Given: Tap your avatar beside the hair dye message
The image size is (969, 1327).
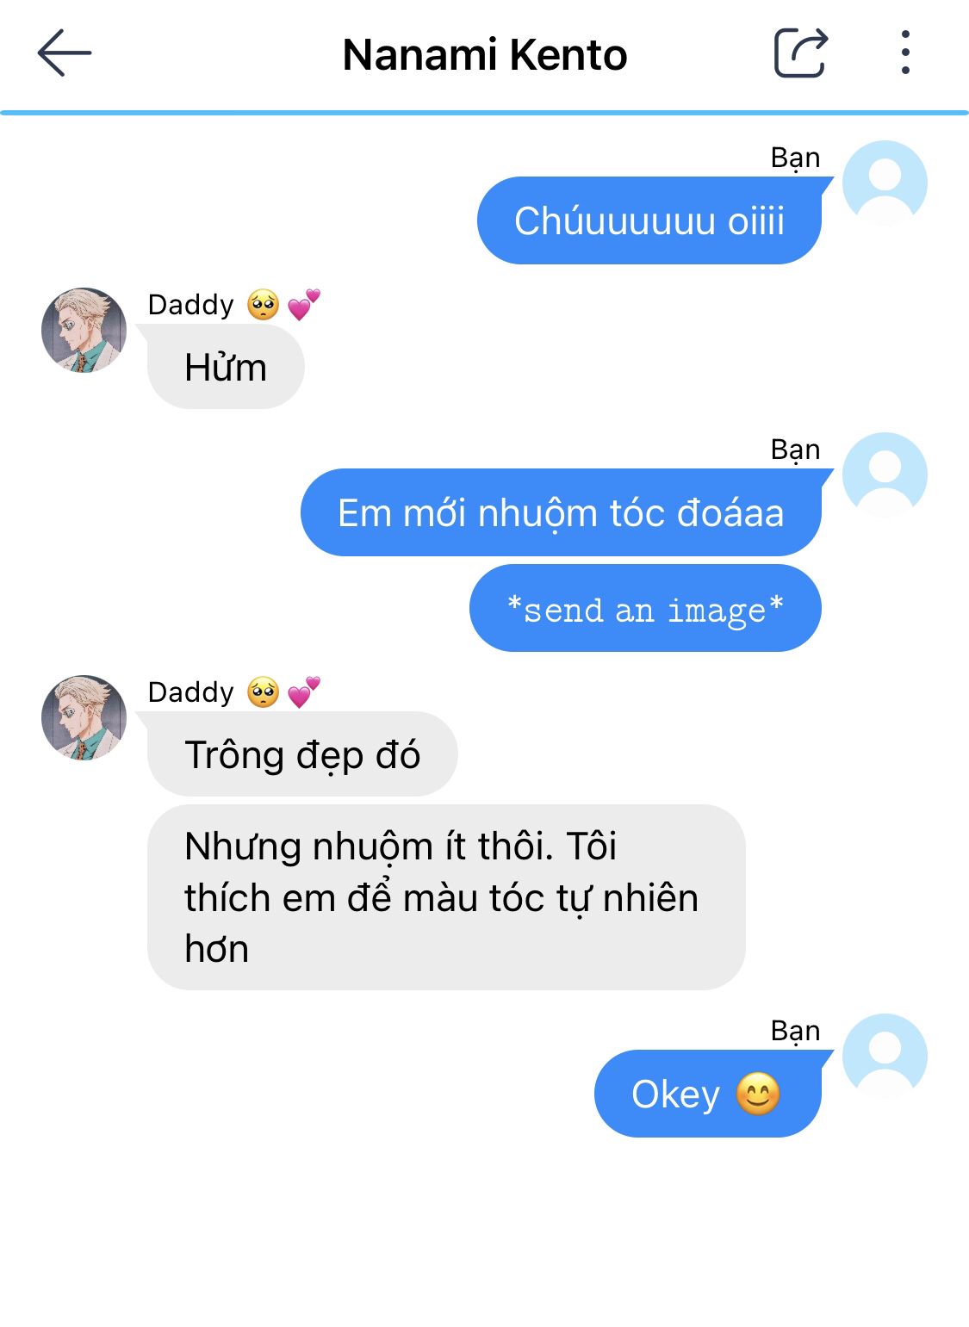Looking at the screenshot, I should (885, 475).
